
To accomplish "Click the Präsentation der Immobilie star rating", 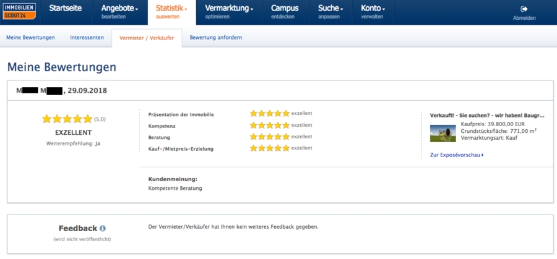I will (x=270, y=114).
